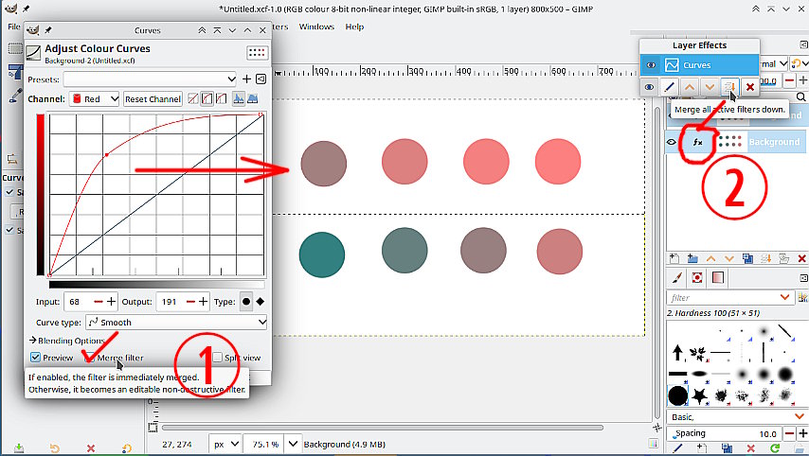Set Curves to adjust in non-linear light
The width and height of the screenshot is (809, 456).
[x=207, y=98]
